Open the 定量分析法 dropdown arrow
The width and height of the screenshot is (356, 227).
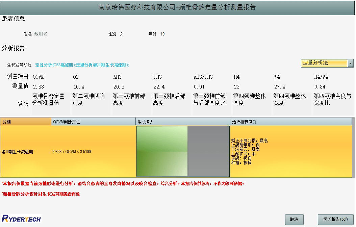350,63
